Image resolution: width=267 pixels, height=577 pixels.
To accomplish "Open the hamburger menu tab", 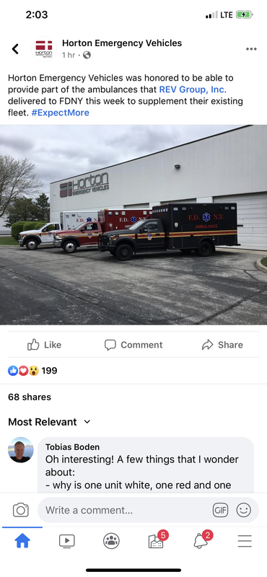I will tap(245, 541).
